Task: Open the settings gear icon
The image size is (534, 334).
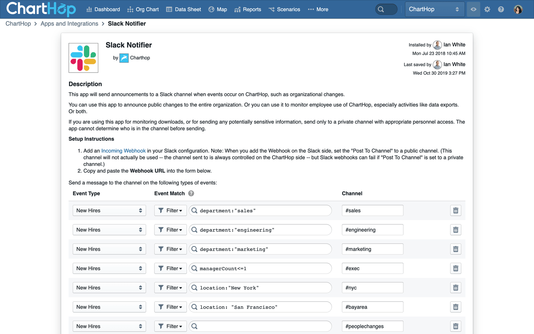Action: 487,9
